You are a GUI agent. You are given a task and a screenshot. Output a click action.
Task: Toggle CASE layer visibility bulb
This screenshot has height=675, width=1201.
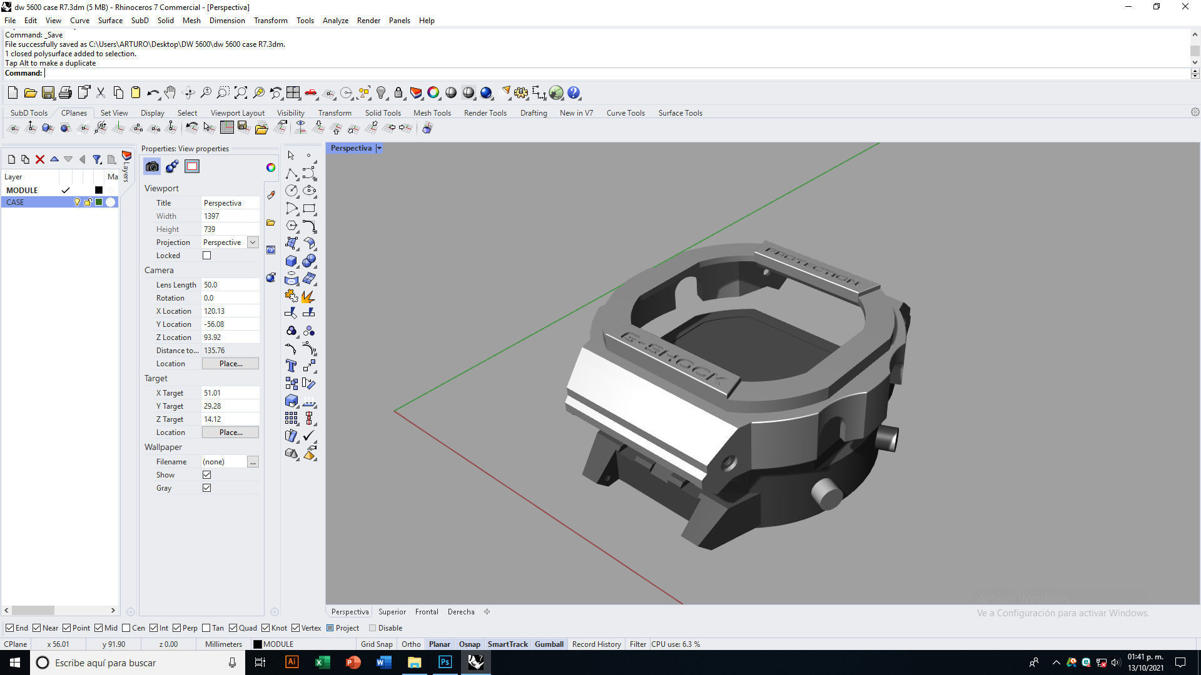(x=77, y=202)
